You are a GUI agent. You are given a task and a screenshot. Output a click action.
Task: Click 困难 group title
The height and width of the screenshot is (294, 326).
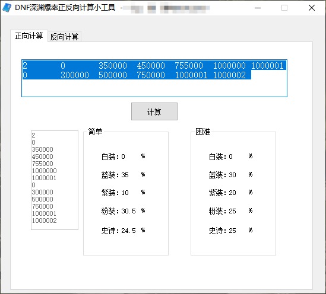[202, 132]
